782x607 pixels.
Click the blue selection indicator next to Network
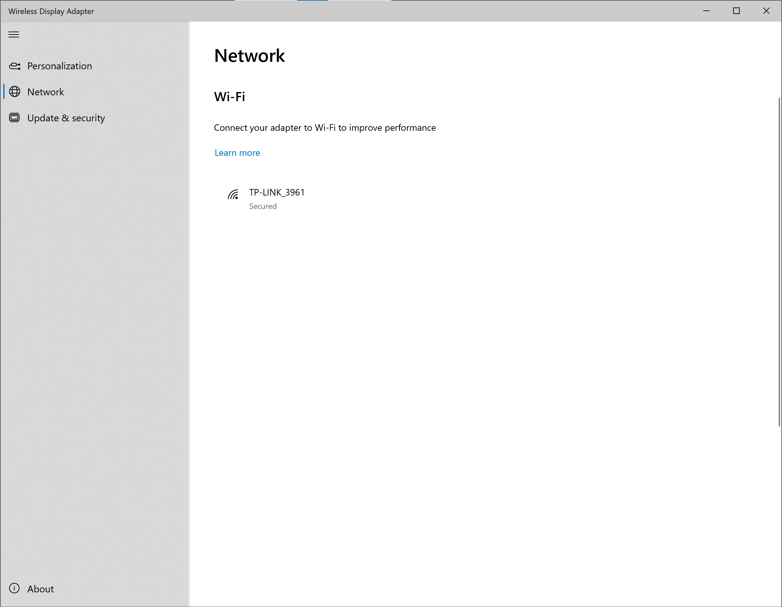point(4,92)
